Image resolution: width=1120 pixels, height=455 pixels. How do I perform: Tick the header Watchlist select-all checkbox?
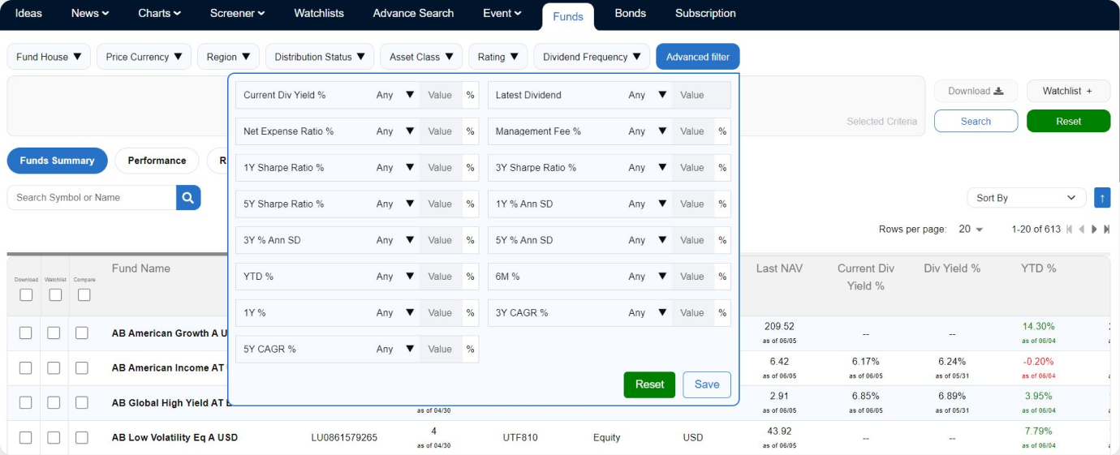[55, 294]
